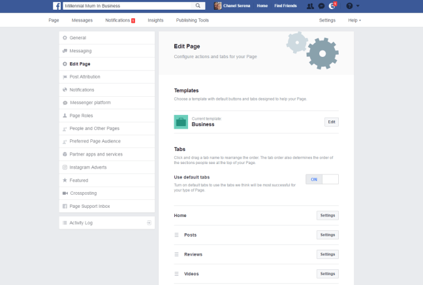
Task: Click Chanel Serena profile picture
Action: click(217, 6)
